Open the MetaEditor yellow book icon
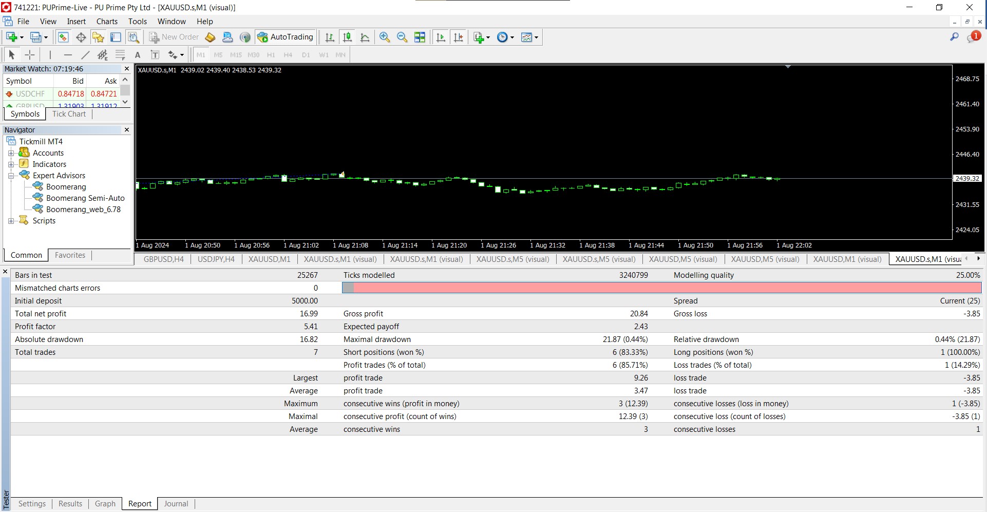The width and height of the screenshot is (987, 512). [x=210, y=37]
